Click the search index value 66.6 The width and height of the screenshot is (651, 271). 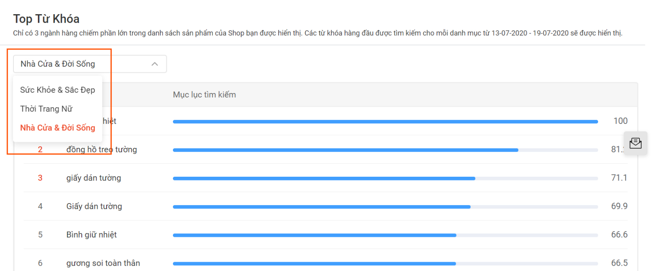pyautogui.click(x=619, y=235)
